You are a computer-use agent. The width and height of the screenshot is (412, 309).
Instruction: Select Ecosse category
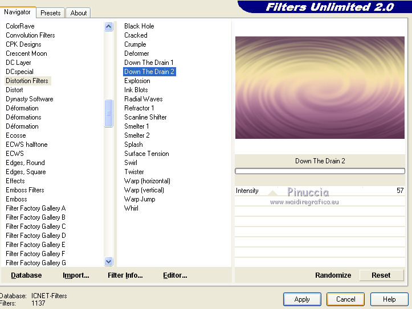point(16,135)
